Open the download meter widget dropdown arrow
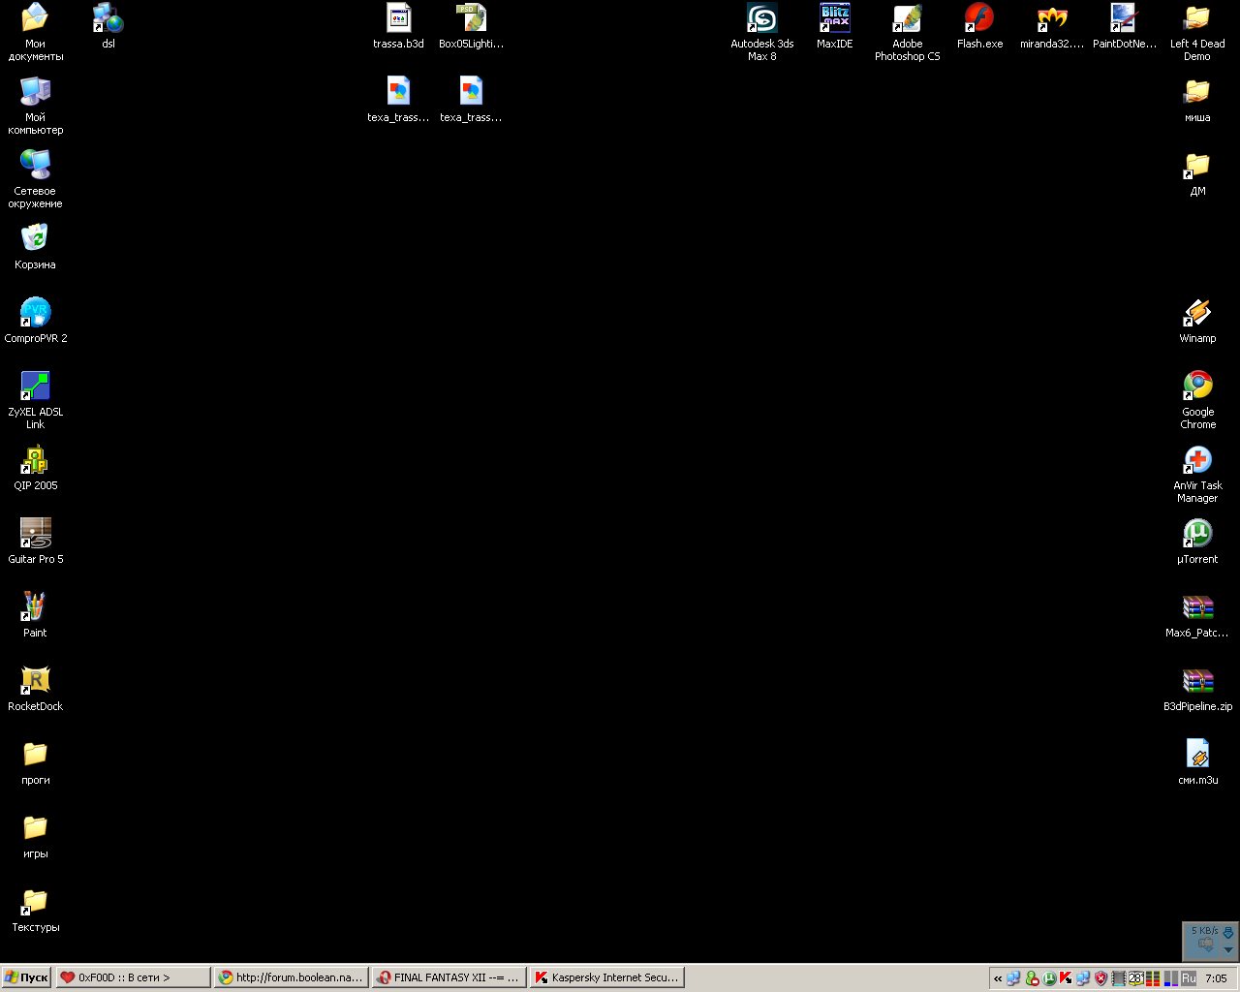This screenshot has width=1240, height=992. [1228, 949]
